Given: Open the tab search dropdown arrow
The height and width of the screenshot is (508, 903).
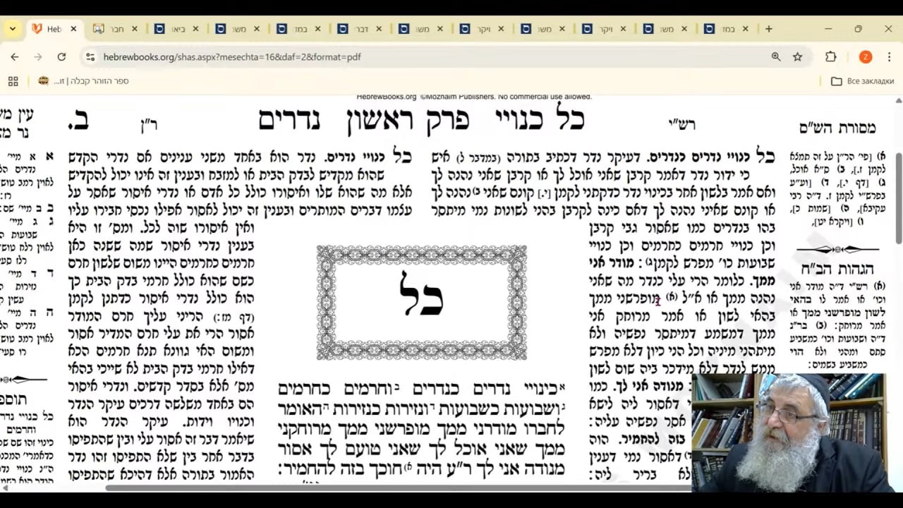Looking at the screenshot, I should click(x=13, y=29).
